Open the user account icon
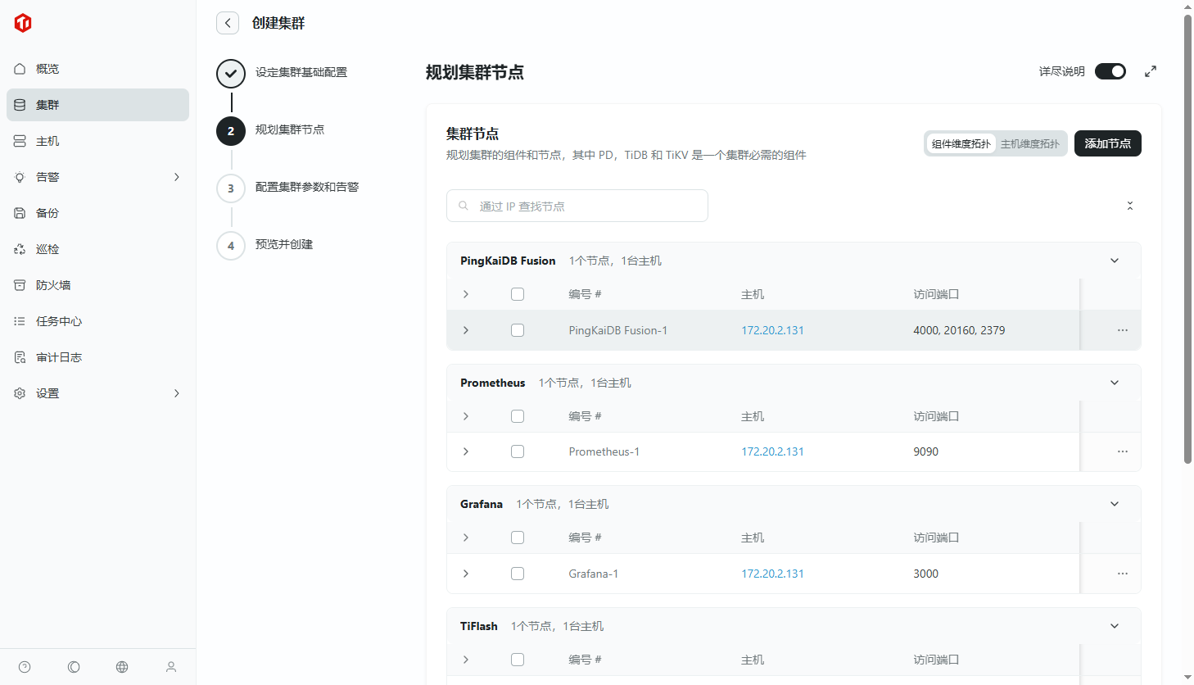 click(171, 667)
